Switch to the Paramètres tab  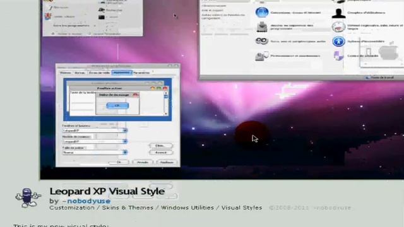pyautogui.click(x=141, y=73)
